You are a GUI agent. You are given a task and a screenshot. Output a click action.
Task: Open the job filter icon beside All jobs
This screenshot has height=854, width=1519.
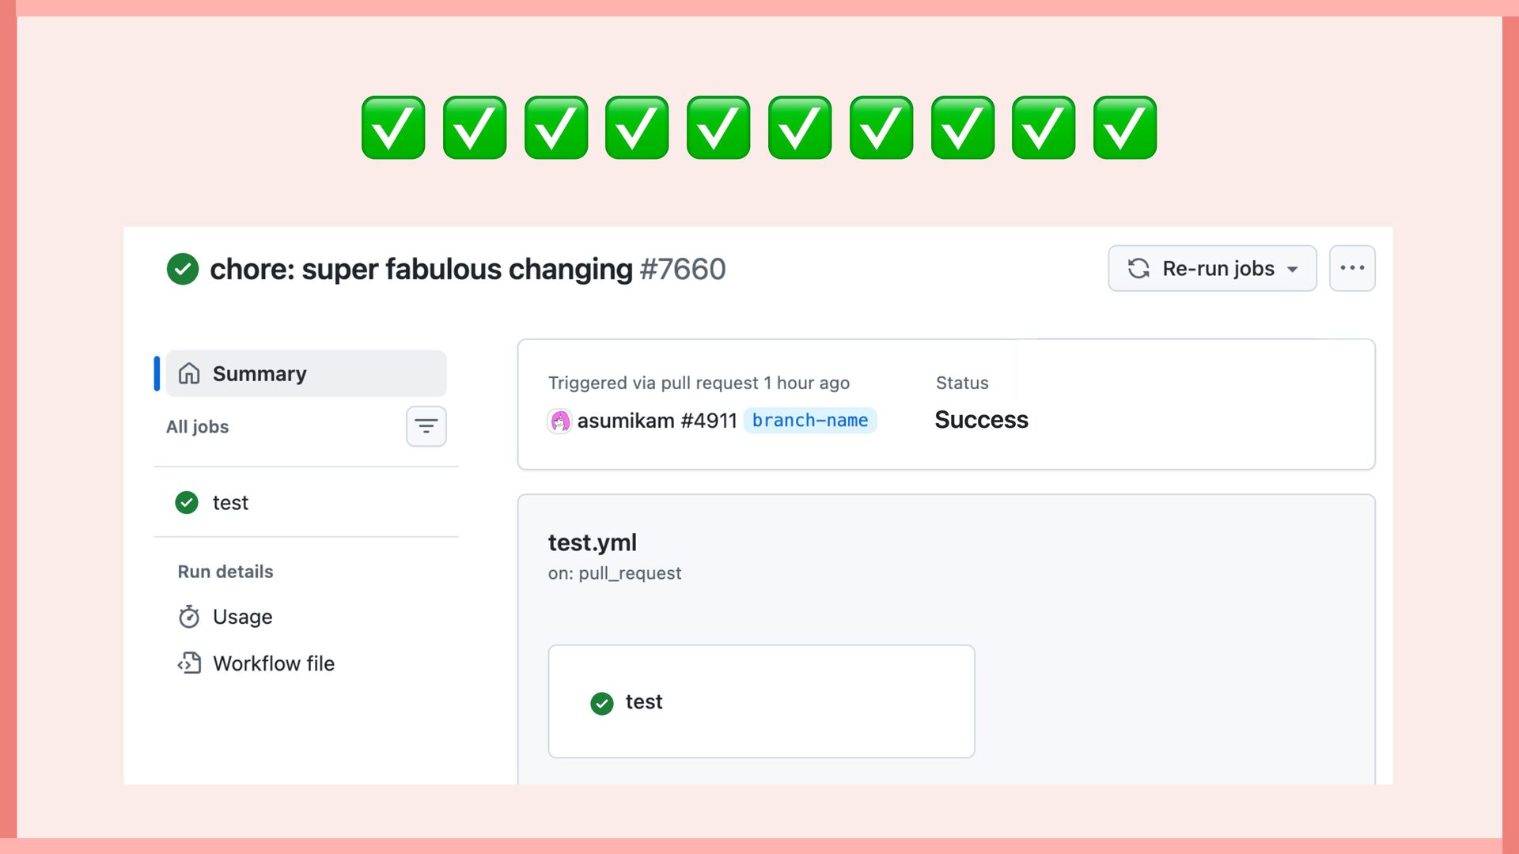click(426, 426)
